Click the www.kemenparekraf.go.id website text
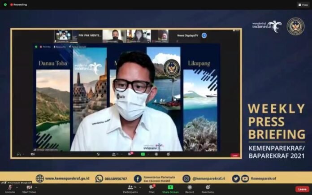This screenshot has height=195, width=312. [x=67, y=178]
